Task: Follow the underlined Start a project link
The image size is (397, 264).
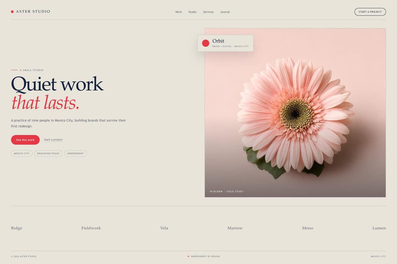Action: pos(53,140)
